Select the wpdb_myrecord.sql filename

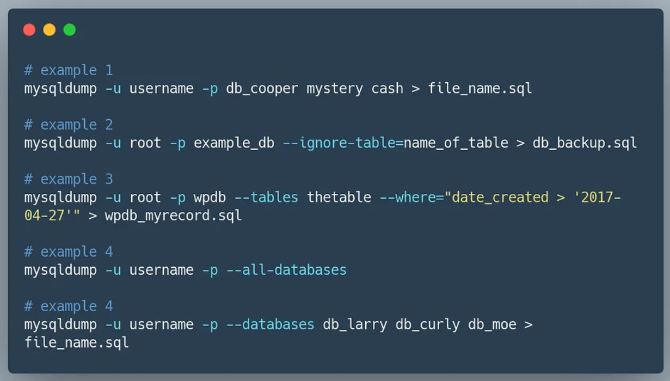173,216
